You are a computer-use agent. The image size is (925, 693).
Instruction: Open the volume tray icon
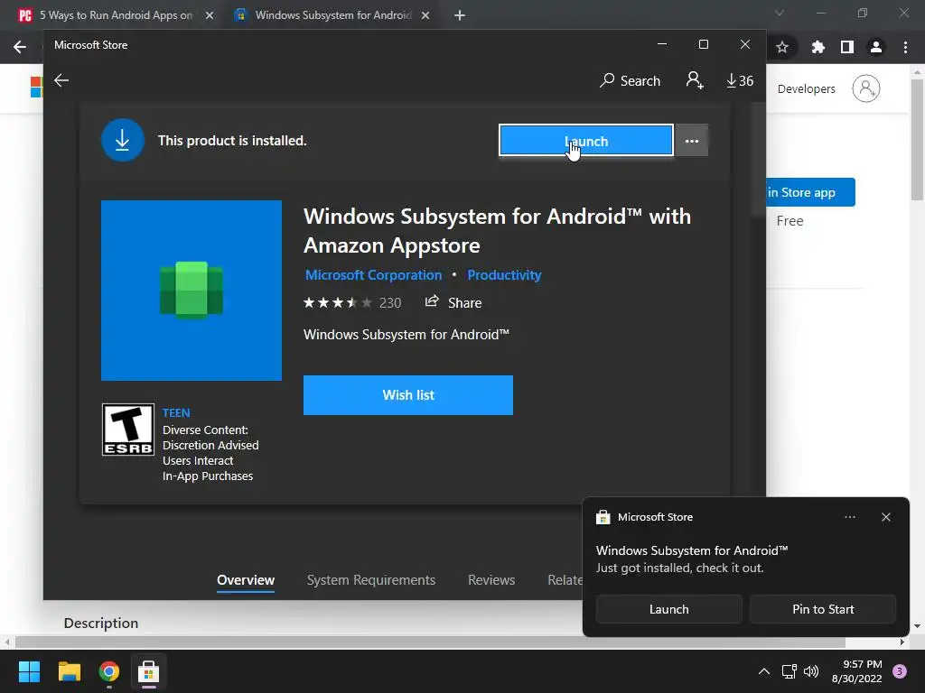pos(811,671)
